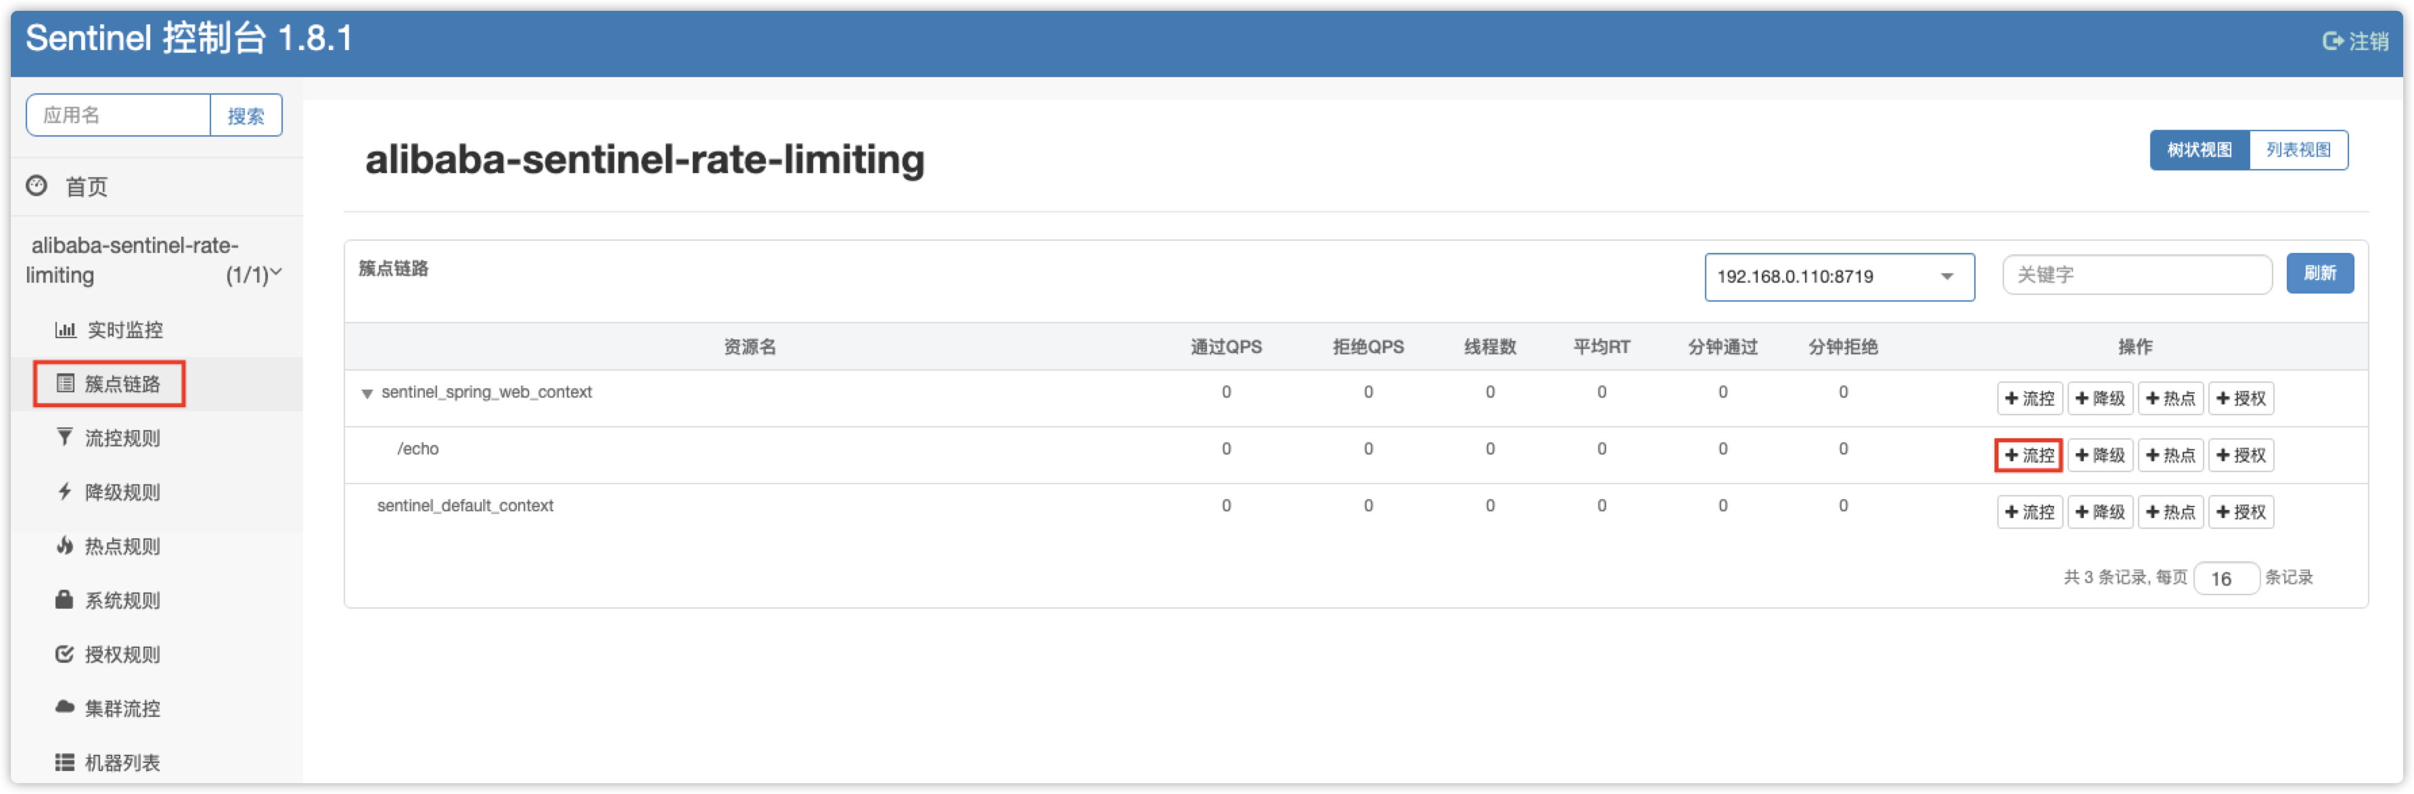Open 实时监控 real-time monitoring chart icon

pos(65,329)
